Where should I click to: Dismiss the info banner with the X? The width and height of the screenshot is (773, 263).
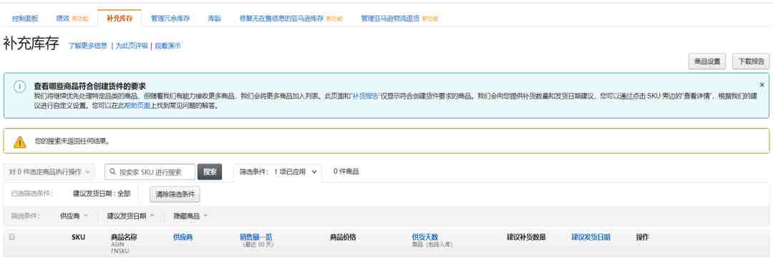tap(762, 85)
